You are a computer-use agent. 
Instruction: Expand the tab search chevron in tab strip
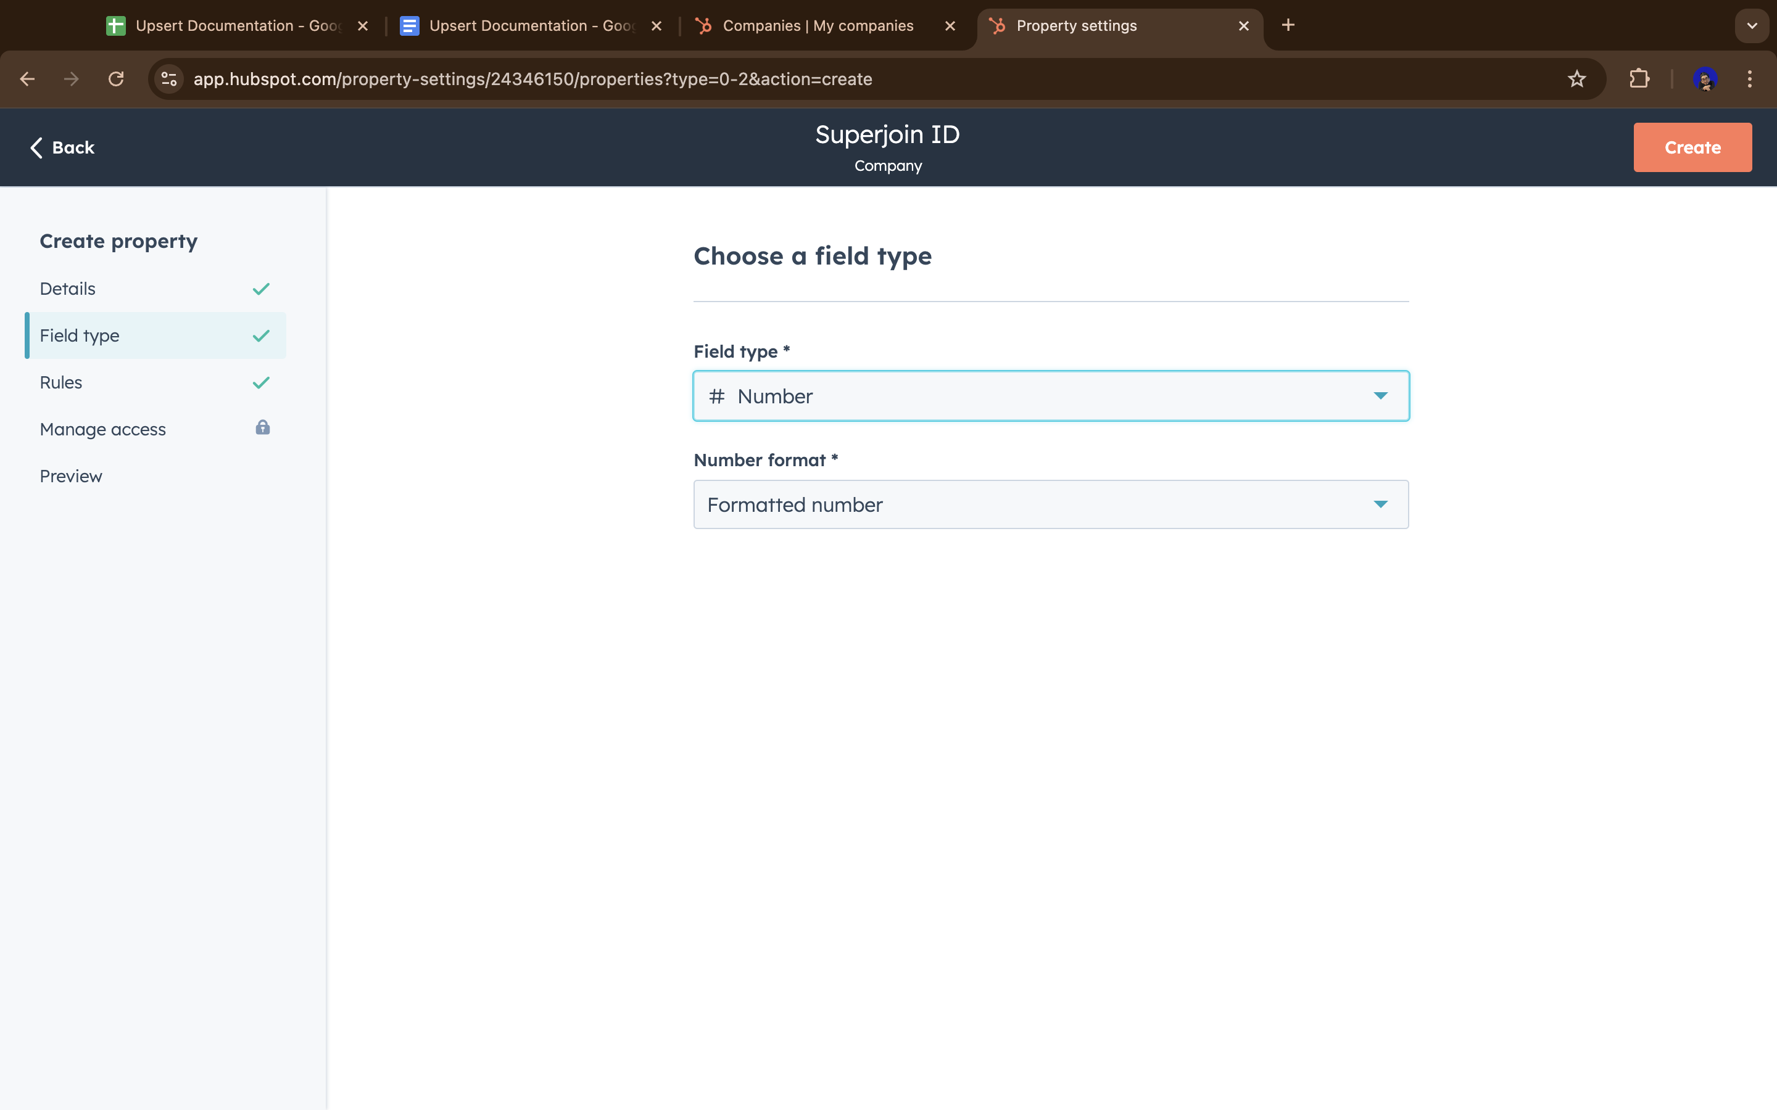coord(1751,26)
